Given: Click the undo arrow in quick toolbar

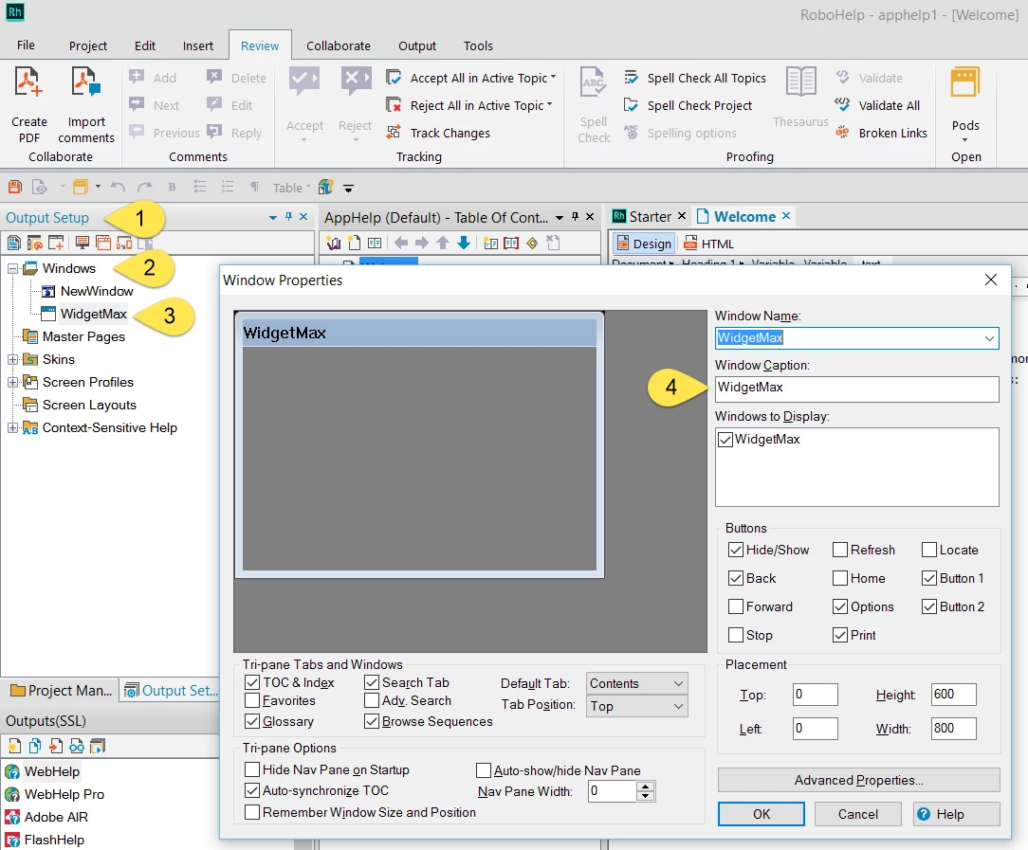Looking at the screenshot, I should coord(118,188).
